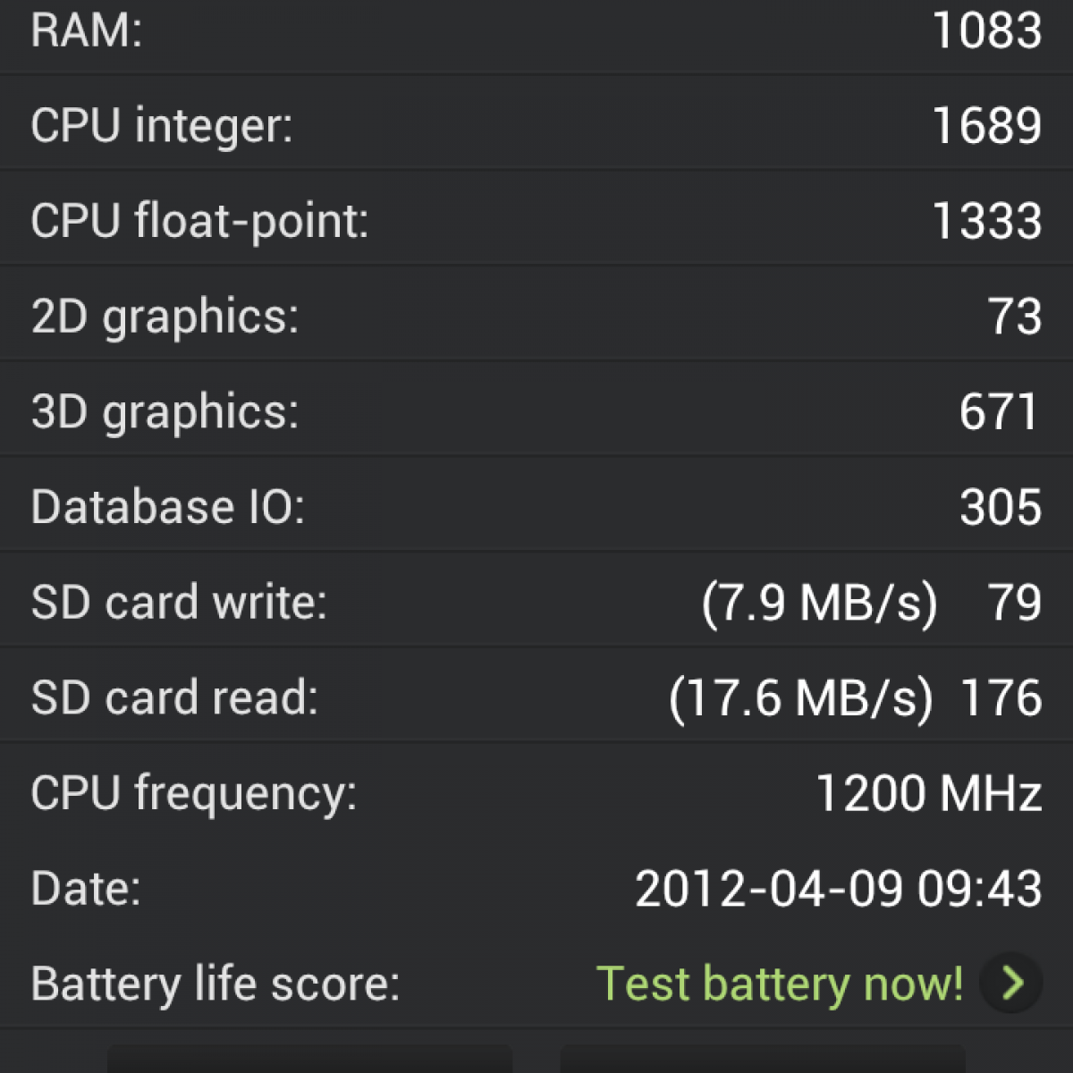The image size is (1073, 1073).
Task: Click the CPU frequency label
Action: pos(193,793)
